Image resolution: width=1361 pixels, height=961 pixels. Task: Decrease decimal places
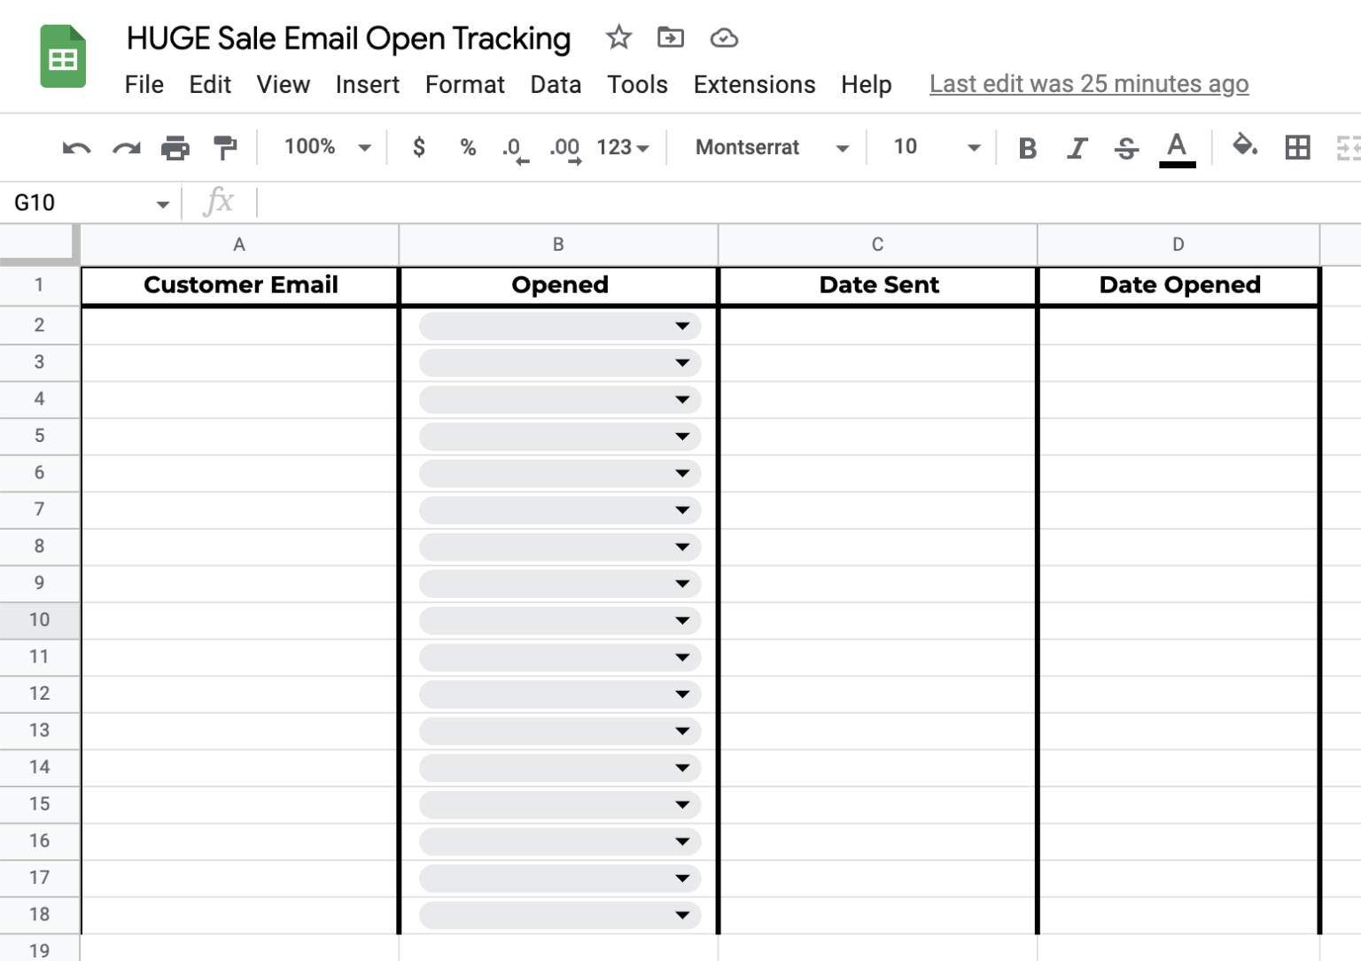point(512,148)
